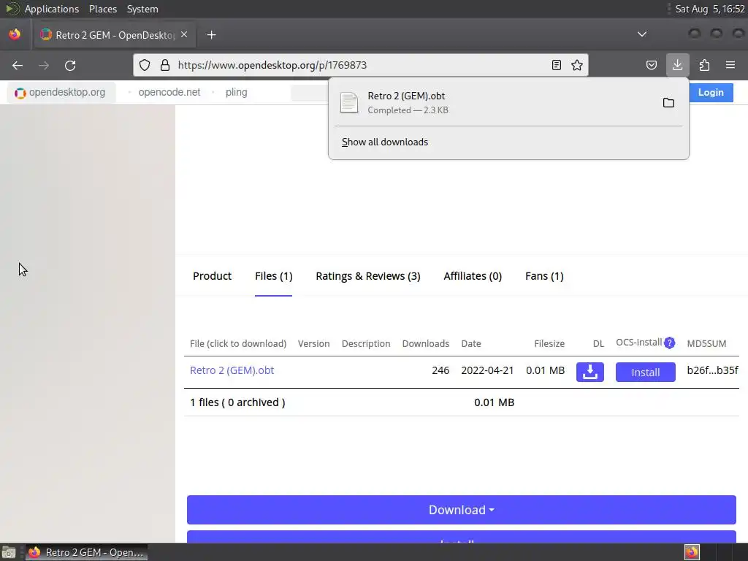This screenshot has height=561, width=748.
Task: Click the Version column header
Action: [313, 343]
